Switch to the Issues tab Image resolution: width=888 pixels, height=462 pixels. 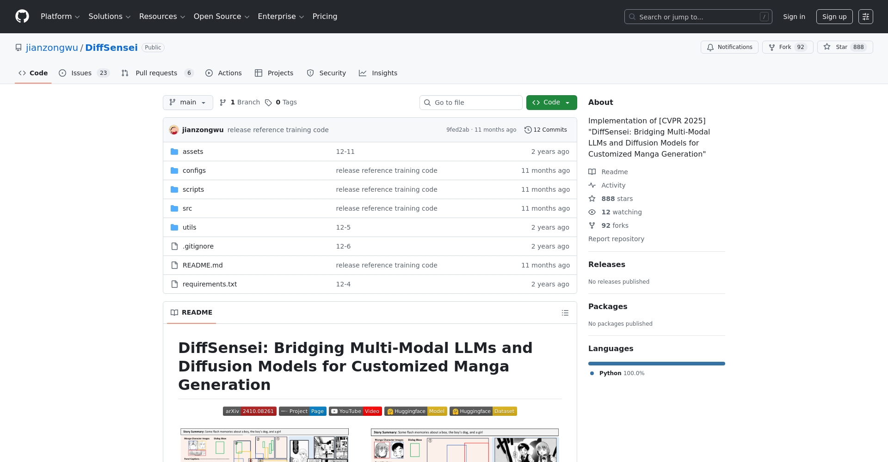(x=84, y=73)
